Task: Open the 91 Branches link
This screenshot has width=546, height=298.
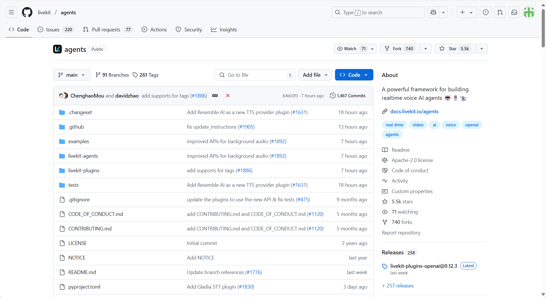Action: pos(112,75)
